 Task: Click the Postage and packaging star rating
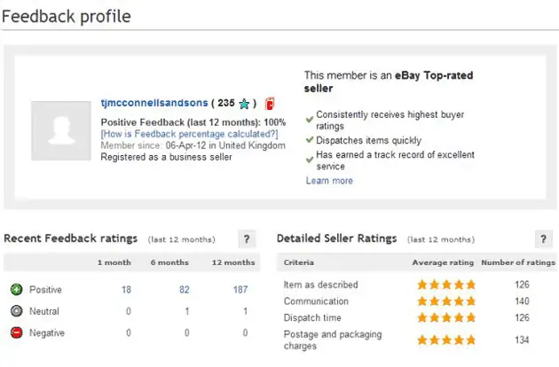click(x=446, y=340)
